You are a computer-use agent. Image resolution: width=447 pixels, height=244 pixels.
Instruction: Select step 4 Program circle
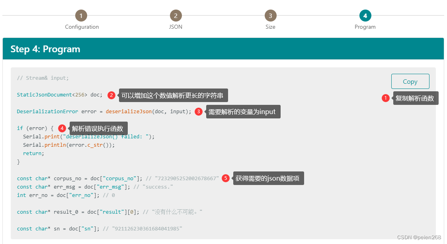(x=365, y=16)
